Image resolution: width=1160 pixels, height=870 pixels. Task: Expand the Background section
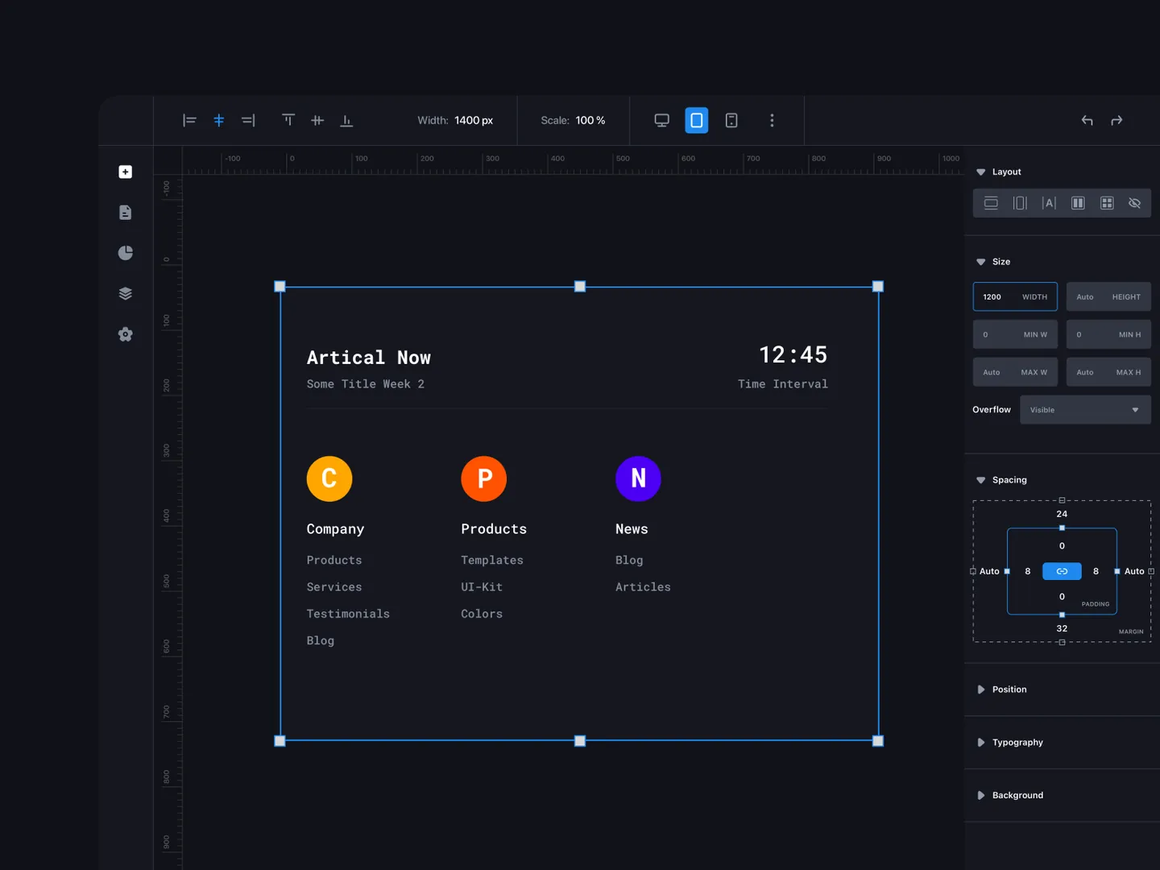[x=1017, y=795]
